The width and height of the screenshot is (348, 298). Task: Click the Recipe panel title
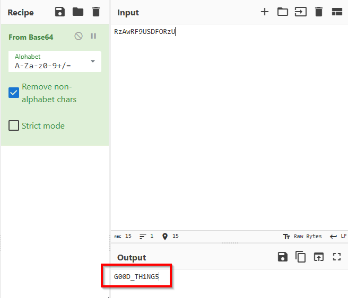[x=21, y=13]
